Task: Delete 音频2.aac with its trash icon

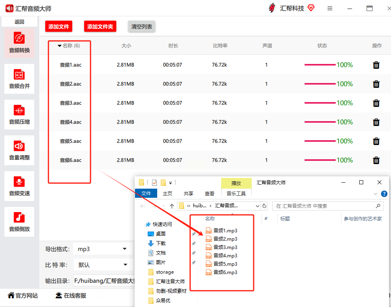Action: (x=376, y=84)
